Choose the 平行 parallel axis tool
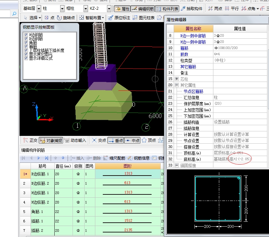 [x=232, y=8]
